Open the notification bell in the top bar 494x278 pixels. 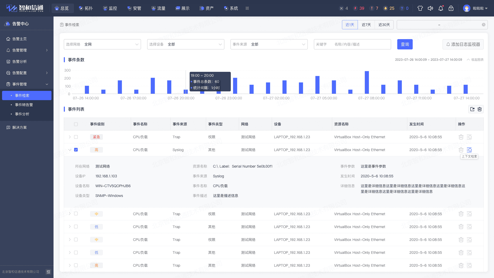pyautogui.click(x=441, y=8)
